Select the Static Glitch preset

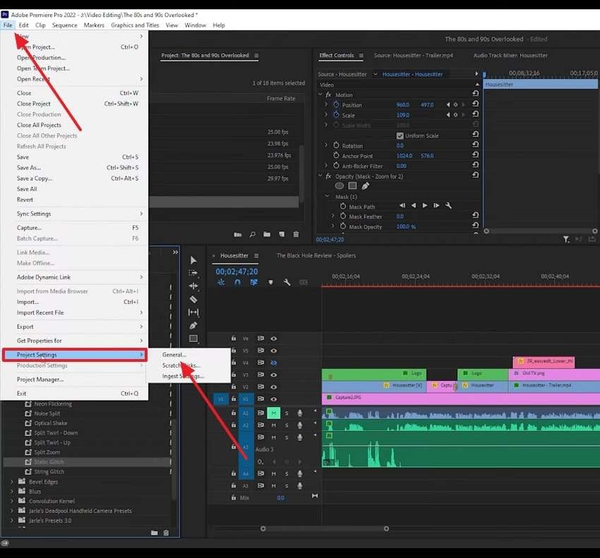(x=88, y=461)
